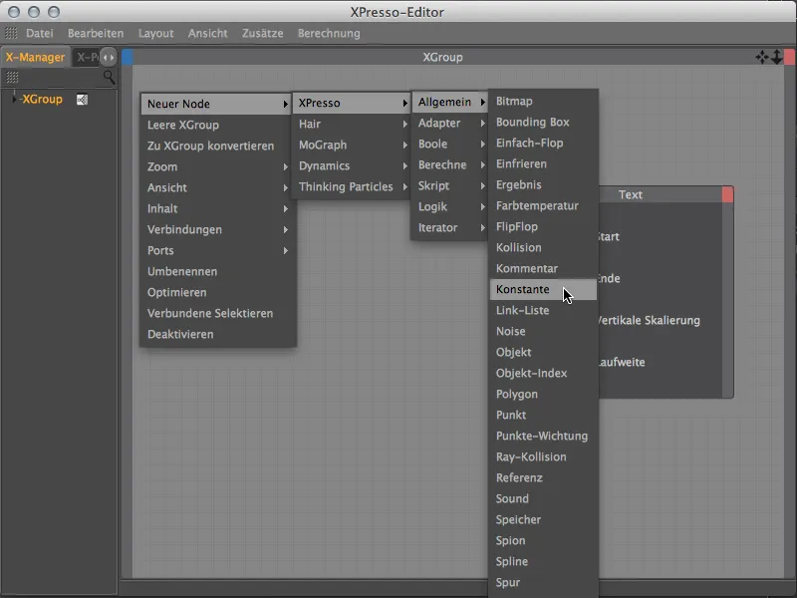Choose Optimieren from context menu
This screenshot has width=797, height=598.
pos(216,292)
